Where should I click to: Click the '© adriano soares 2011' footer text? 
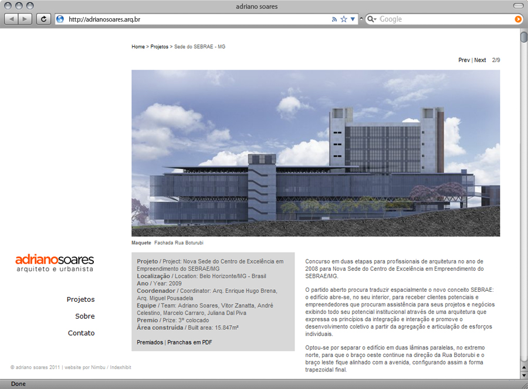click(x=35, y=367)
